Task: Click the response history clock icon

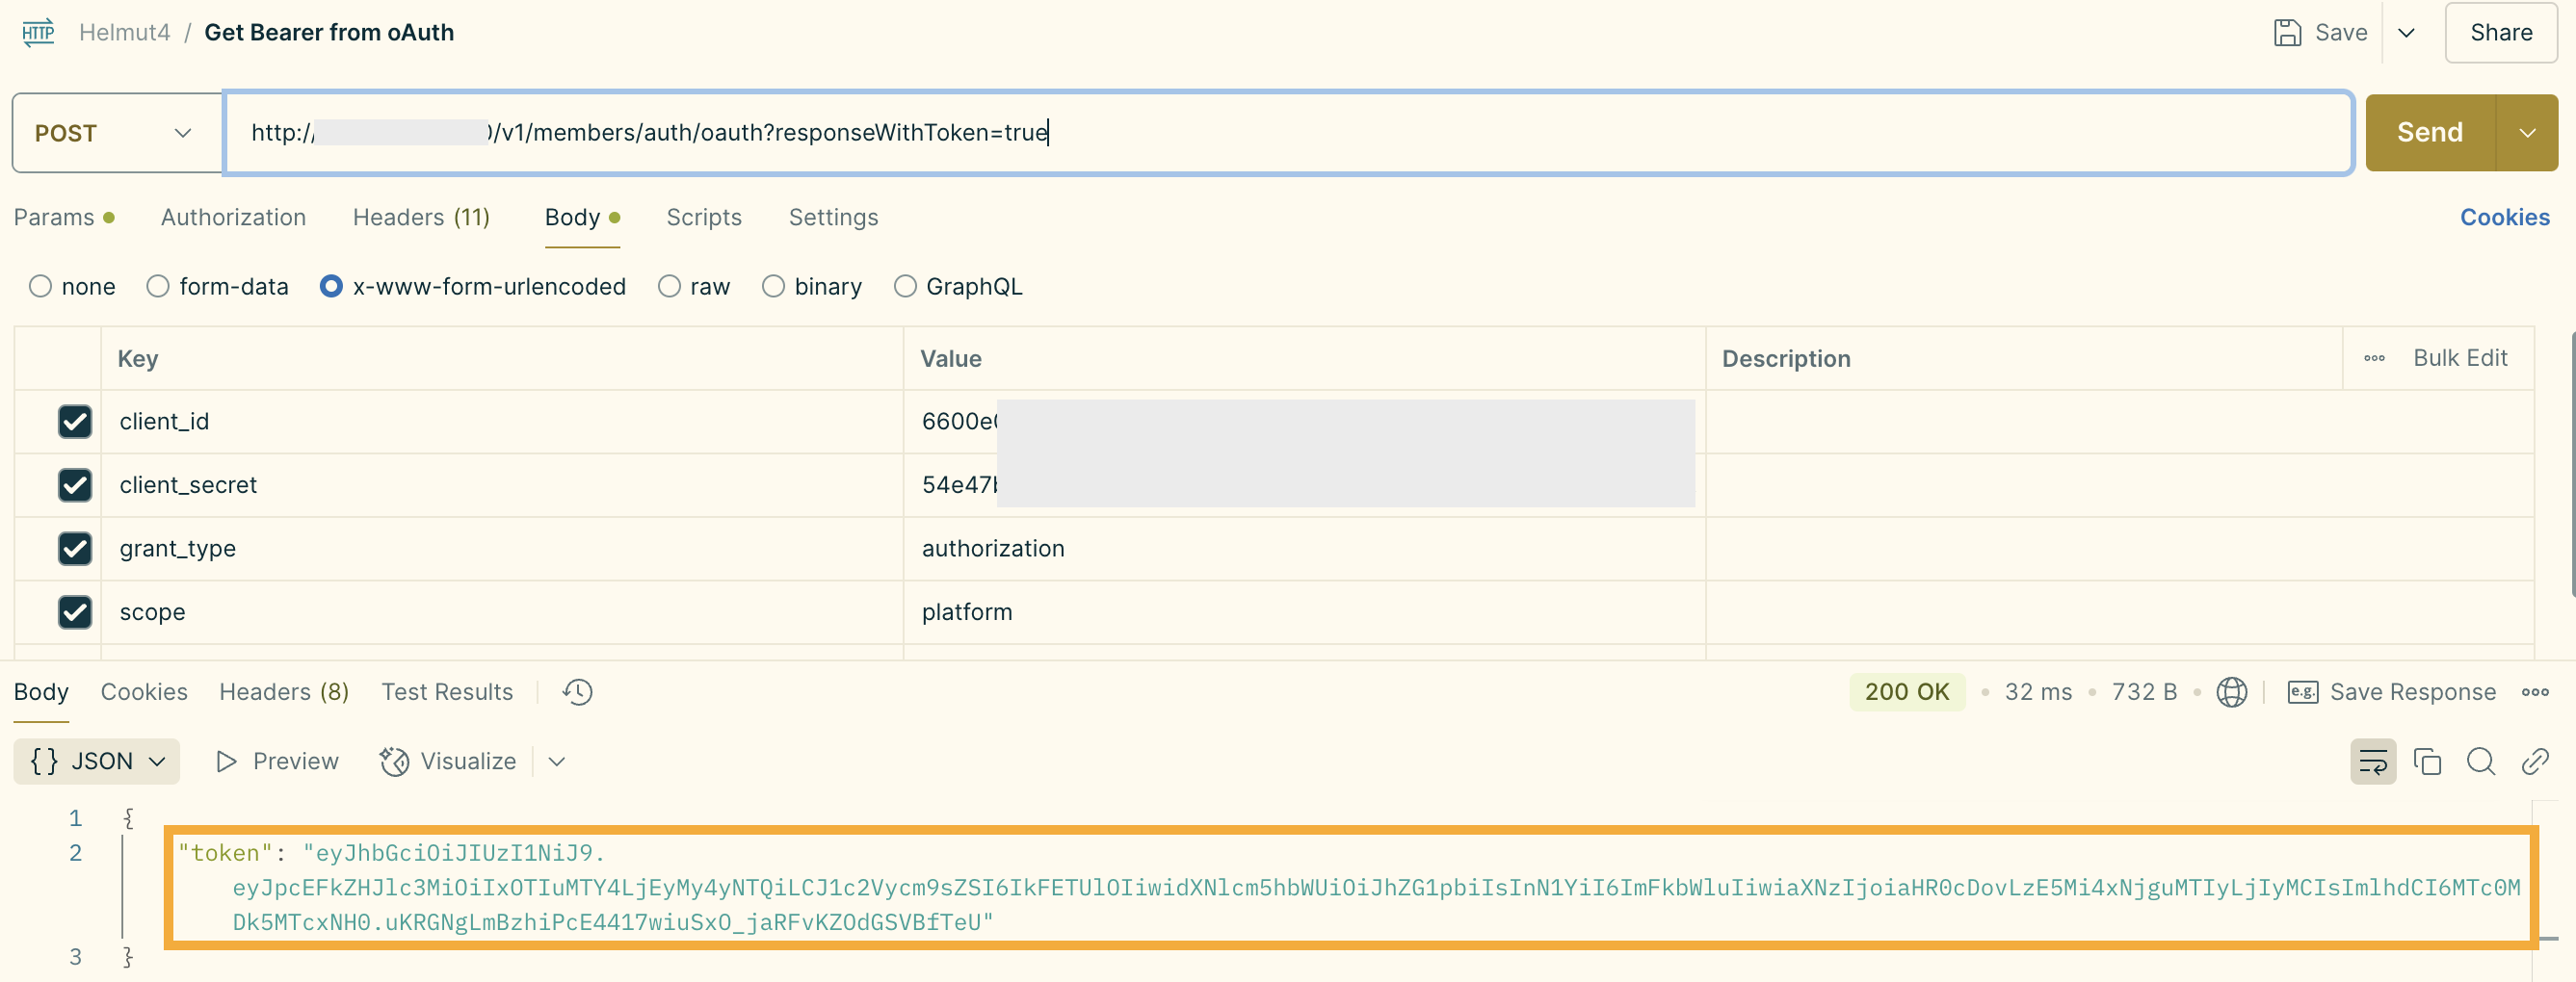Action: click(x=577, y=691)
